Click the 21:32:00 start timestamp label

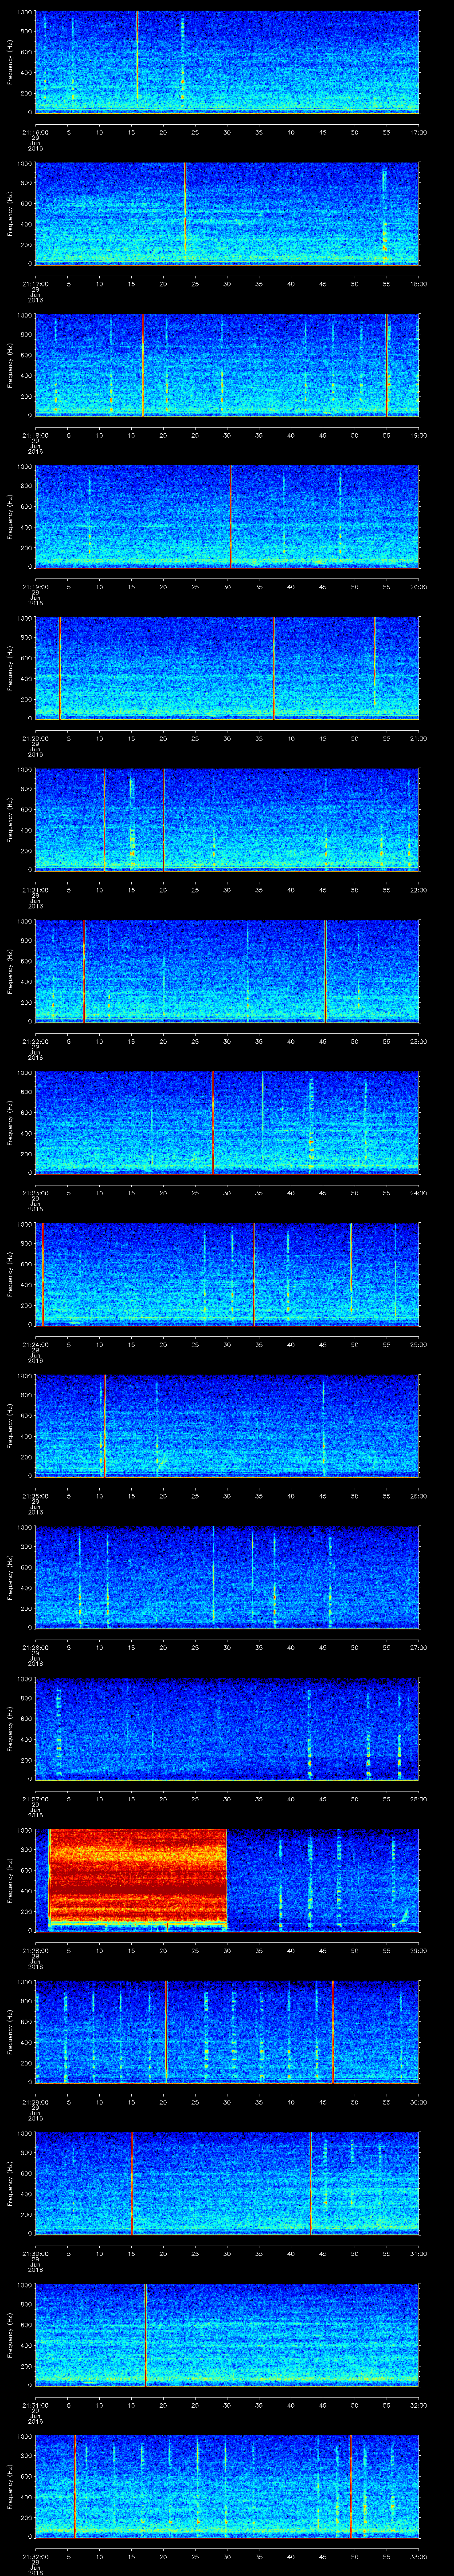click(x=35, y=2556)
